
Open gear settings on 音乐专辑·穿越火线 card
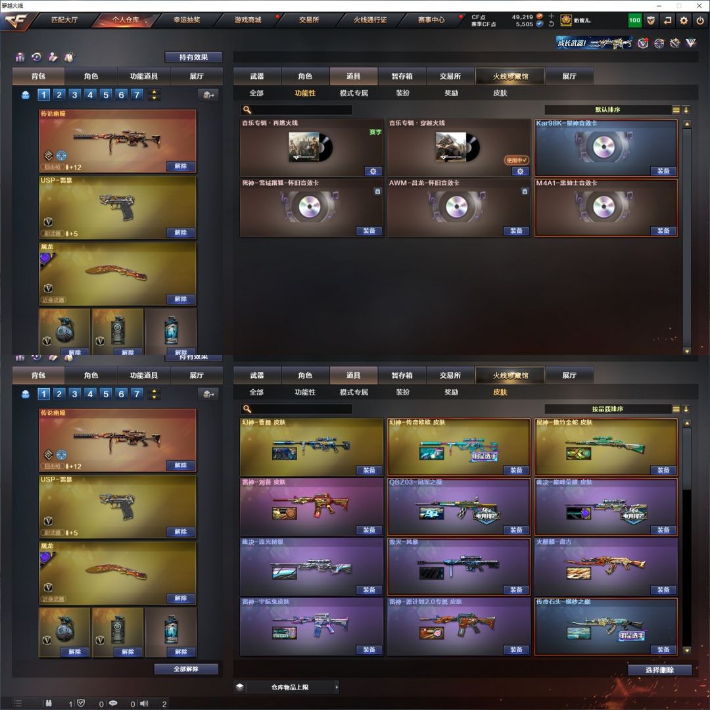click(520, 171)
